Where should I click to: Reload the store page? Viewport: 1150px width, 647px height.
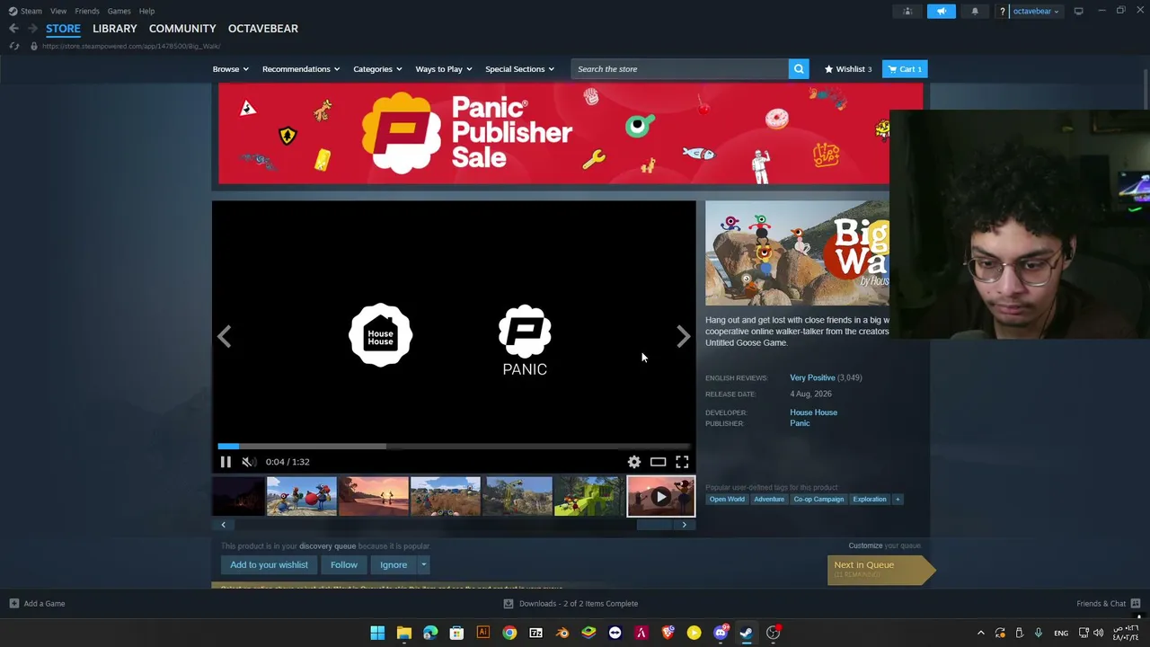[14, 46]
